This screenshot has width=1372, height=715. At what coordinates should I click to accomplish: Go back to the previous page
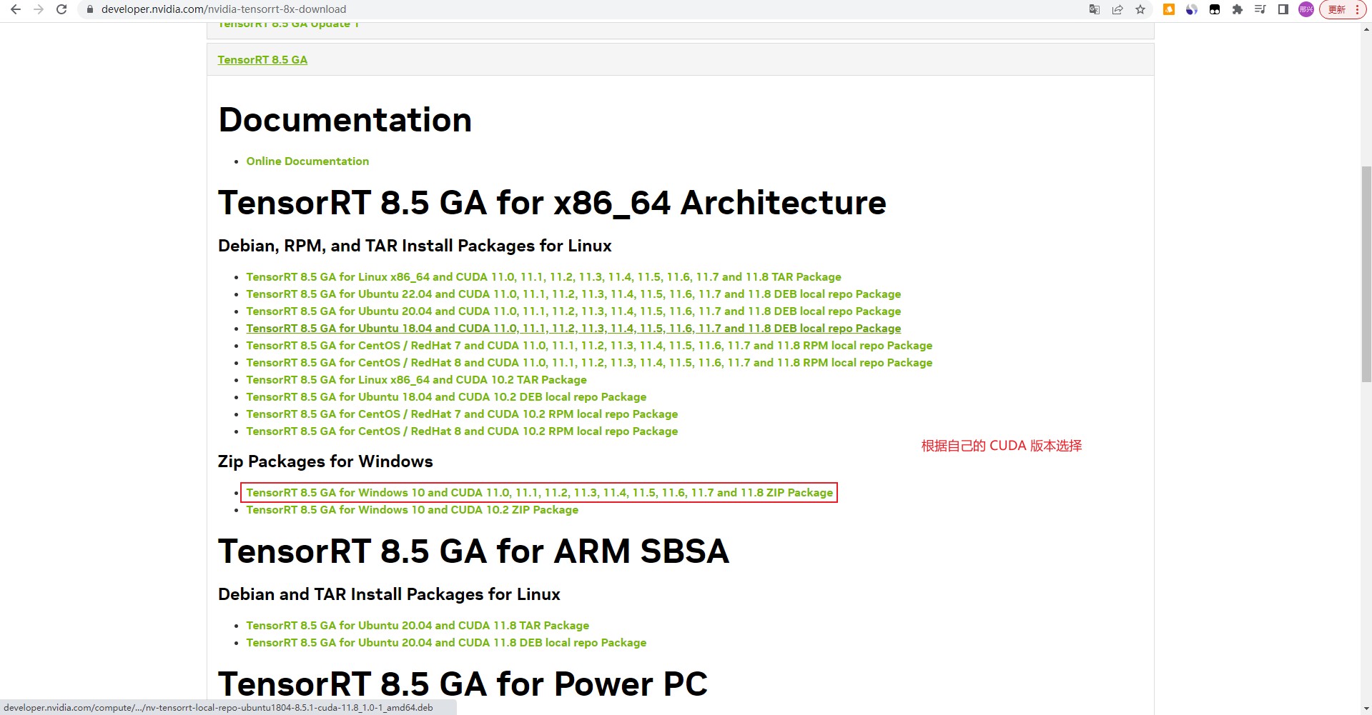click(x=16, y=9)
